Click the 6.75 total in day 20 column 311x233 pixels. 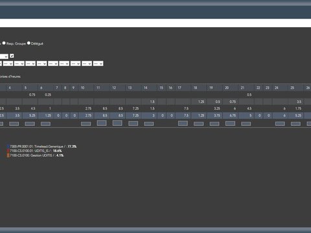233,115
